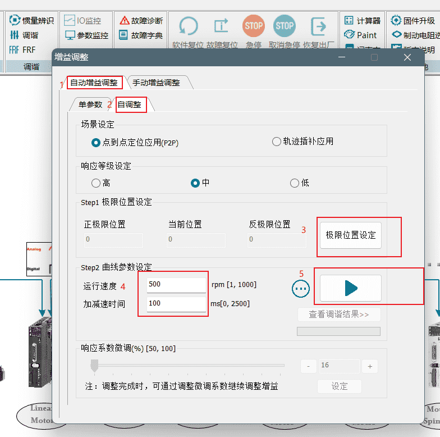Click the fault reset (故障复位) icon
The width and height of the screenshot is (440, 437).
click(221, 26)
